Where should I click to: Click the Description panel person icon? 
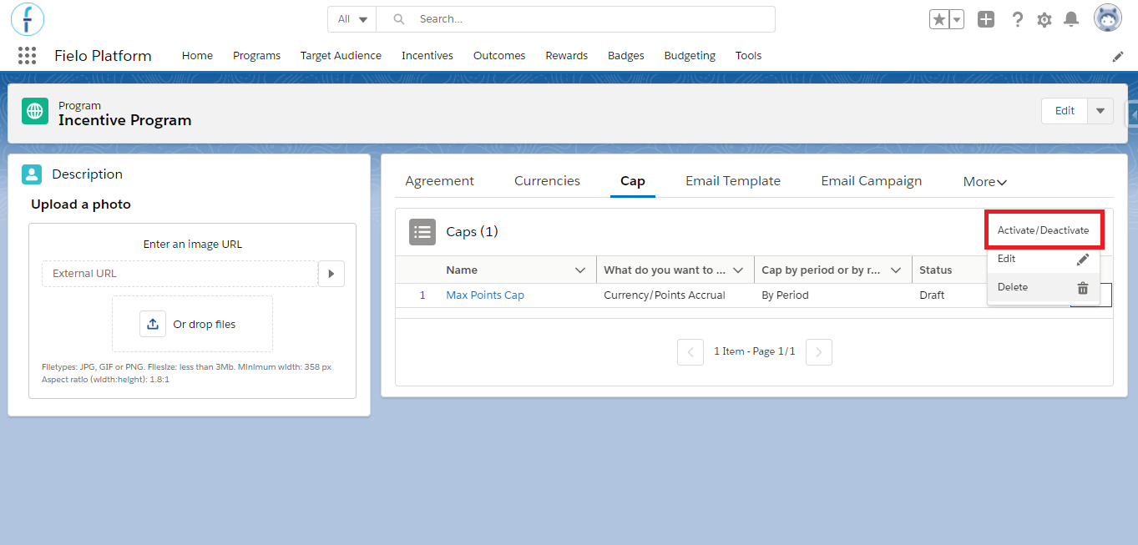(x=32, y=174)
